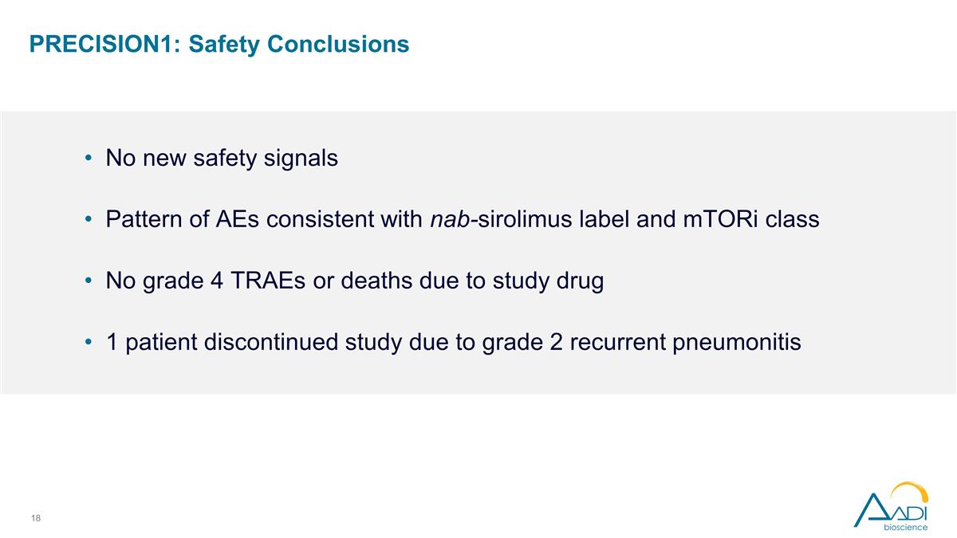Select the slide title 'PRECISION1: Safety Conclusions'

tap(219, 44)
